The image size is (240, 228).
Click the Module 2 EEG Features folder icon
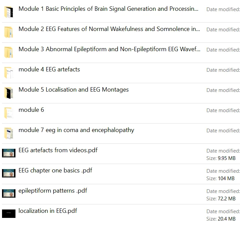pyautogui.click(x=9, y=32)
